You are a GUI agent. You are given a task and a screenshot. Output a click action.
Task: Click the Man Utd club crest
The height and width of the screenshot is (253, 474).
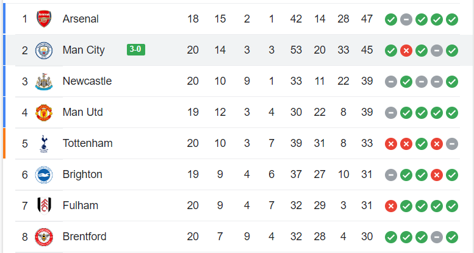(x=43, y=112)
